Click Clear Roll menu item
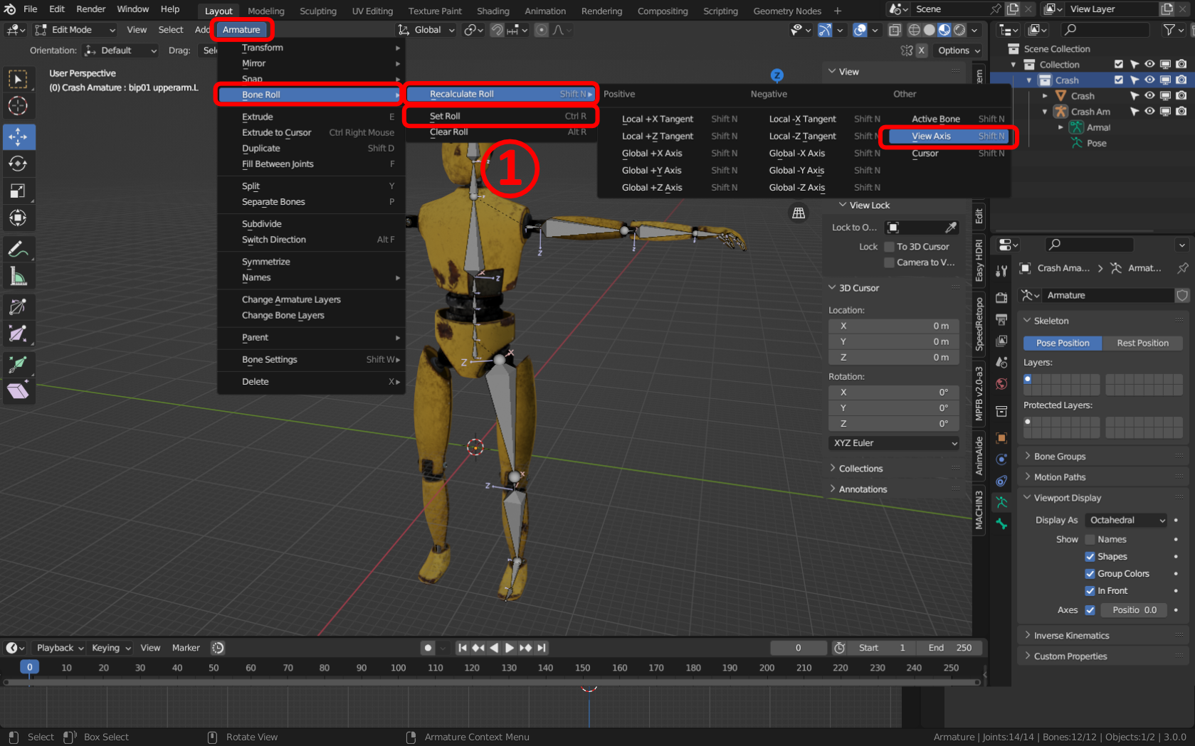Viewport: 1195px width, 746px height. point(502,132)
